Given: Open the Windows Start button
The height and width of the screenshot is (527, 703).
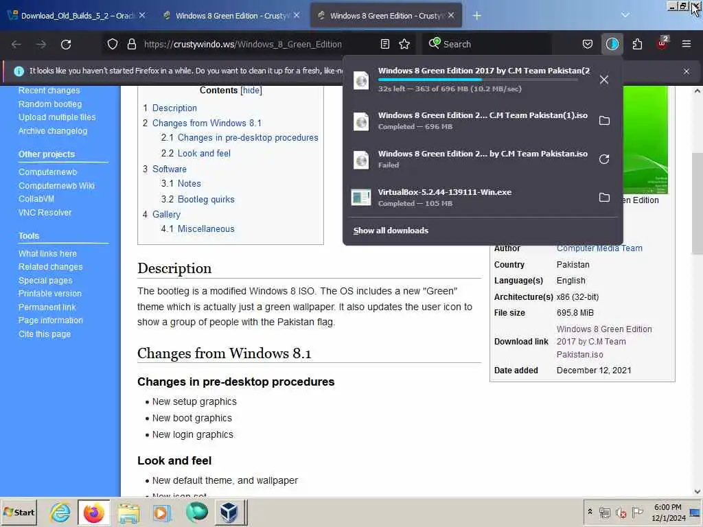Looking at the screenshot, I should tap(19, 512).
